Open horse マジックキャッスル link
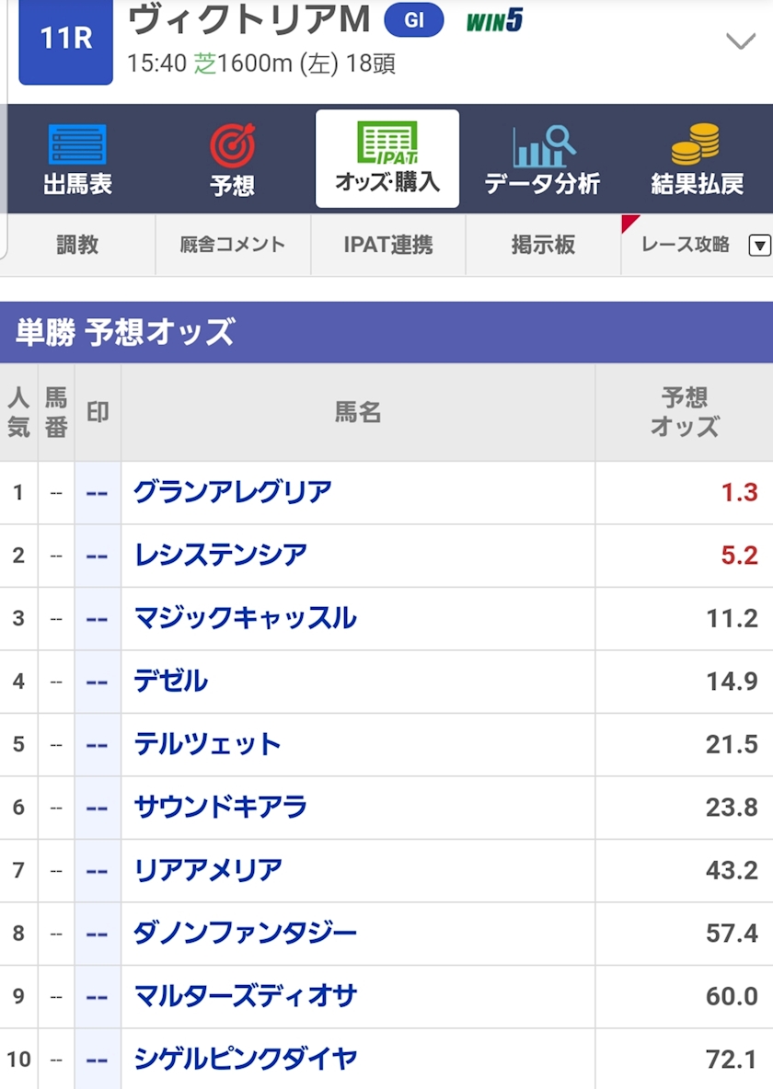This screenshot has height=1089, width=773. pos(245,618)
